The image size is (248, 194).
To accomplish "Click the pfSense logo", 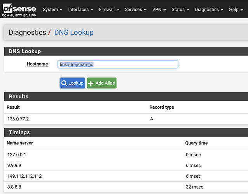I will click(x=19, y=10).
